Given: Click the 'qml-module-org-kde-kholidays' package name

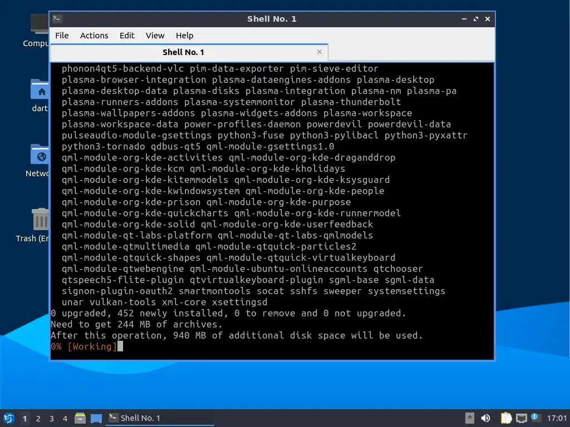Looking at the screenshot, I should coord(268,168).
